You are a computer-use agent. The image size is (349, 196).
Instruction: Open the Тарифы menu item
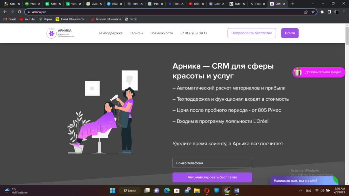136,33
